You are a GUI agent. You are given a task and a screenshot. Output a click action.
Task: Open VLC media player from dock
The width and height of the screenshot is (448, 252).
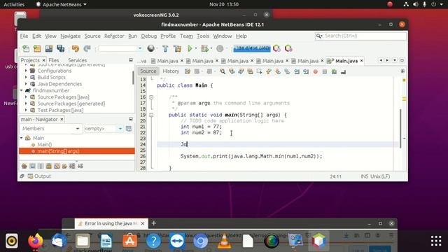(224, 241)
